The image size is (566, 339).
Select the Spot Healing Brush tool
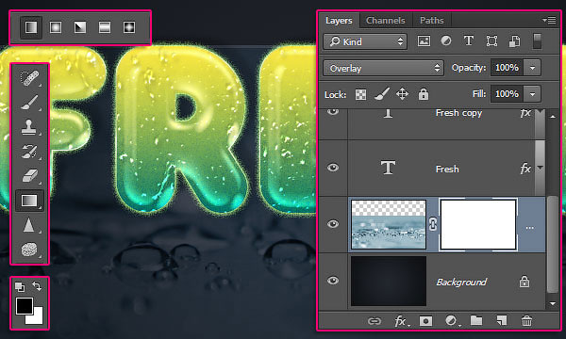(x=29, y=78)
